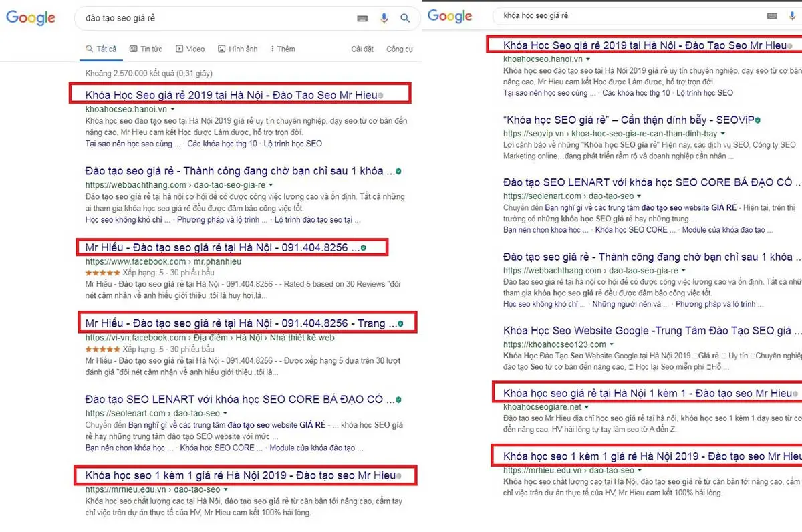Expand arrow next to right mrhieu.edu.vn › dao-tao-seo
Image resolution: width=802 pixels, height=532 pixels.
640,471
